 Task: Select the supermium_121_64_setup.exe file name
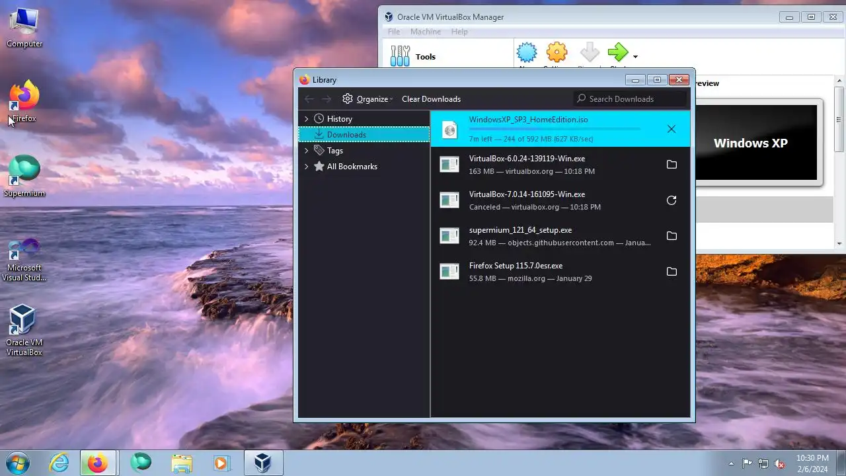coord(520,230)
